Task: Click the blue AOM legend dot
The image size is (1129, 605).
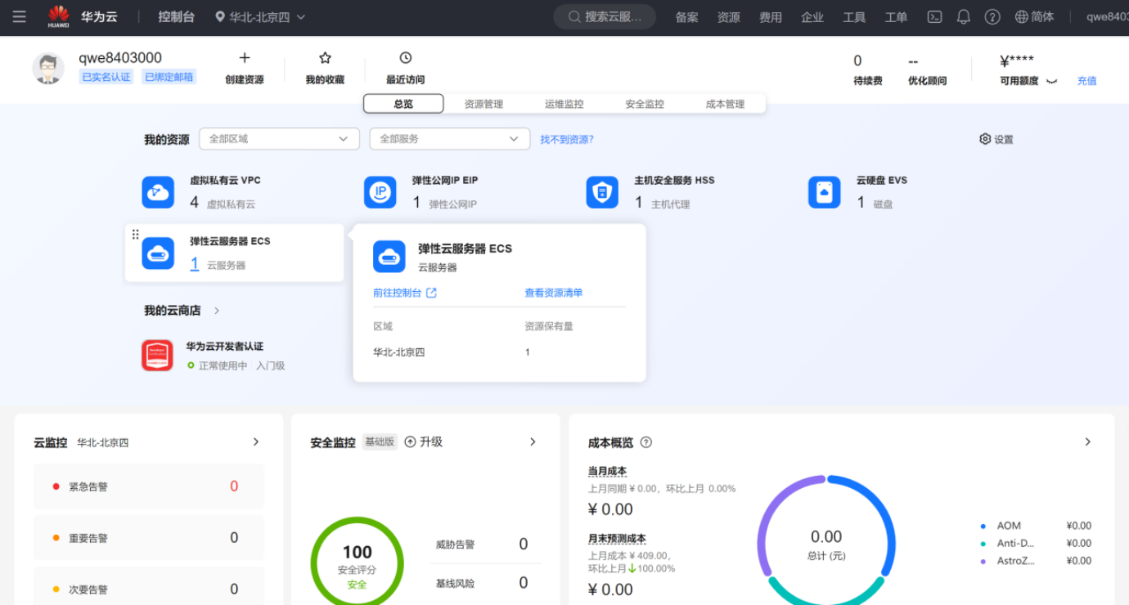Action: point(983,527)
